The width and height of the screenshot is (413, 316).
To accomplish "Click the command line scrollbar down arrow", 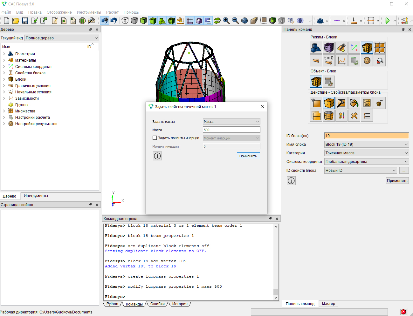I will click(276, 298).
